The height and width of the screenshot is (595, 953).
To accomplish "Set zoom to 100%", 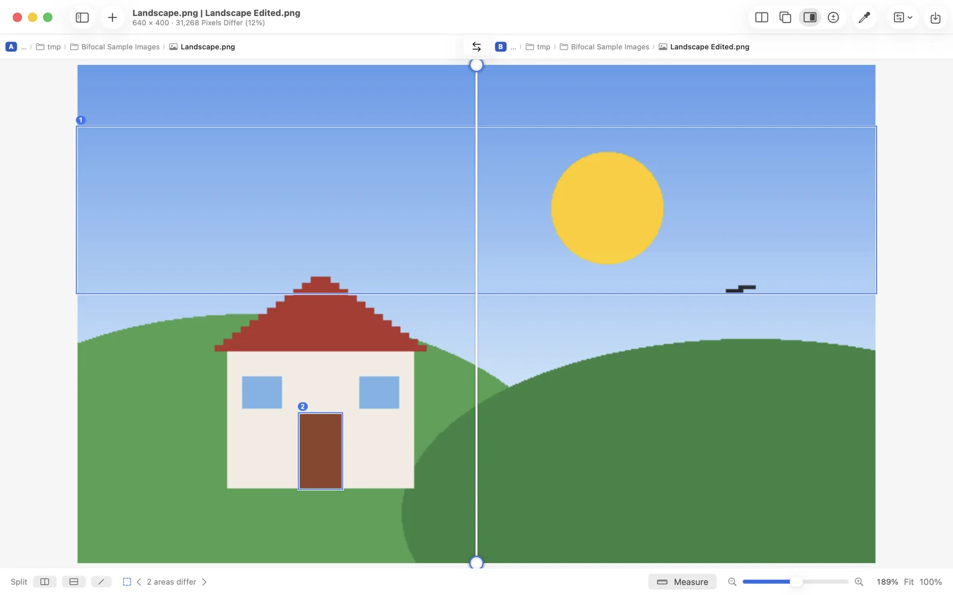I will coord(930,582).
